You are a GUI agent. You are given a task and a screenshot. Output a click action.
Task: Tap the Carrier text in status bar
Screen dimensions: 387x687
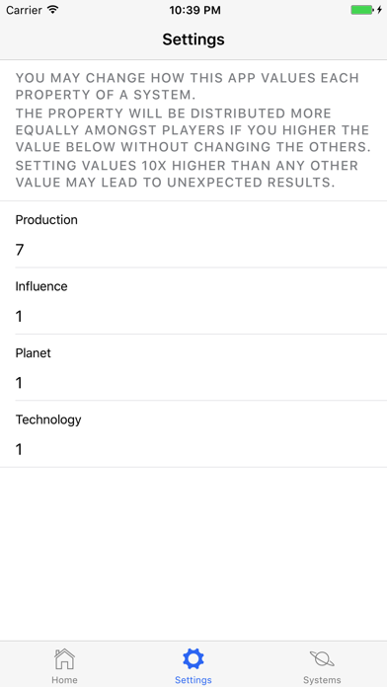tap(24, 10)
